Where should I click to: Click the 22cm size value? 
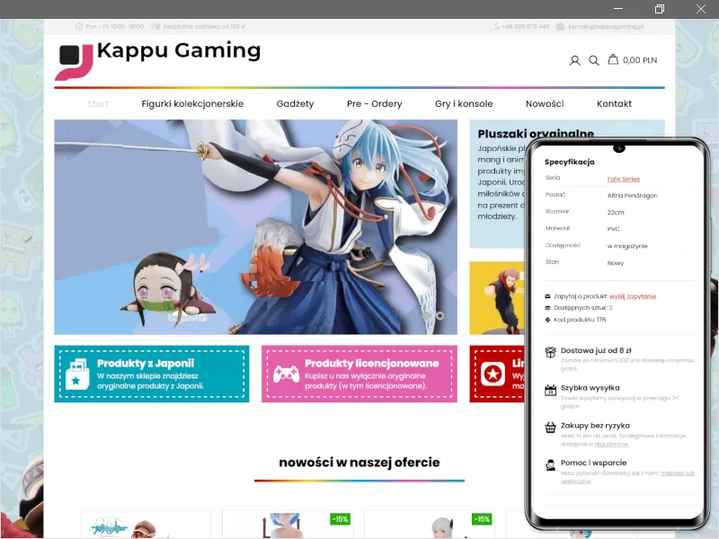pyautogui.click(x=616, y=213)
